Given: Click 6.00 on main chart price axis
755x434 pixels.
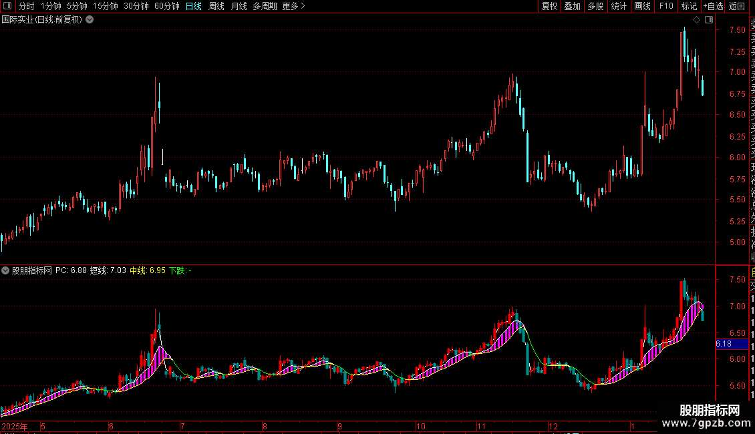Looking at the screenshot, I should tap(737, 158).
